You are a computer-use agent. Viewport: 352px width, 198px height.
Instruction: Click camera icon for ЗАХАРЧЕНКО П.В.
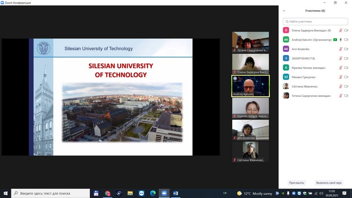(x=346, y=59)
